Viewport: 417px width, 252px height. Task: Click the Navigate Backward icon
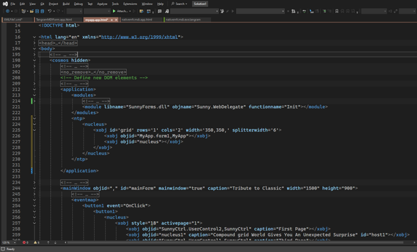[7, 11]
